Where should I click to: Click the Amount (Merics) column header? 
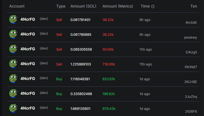[118, 6]
